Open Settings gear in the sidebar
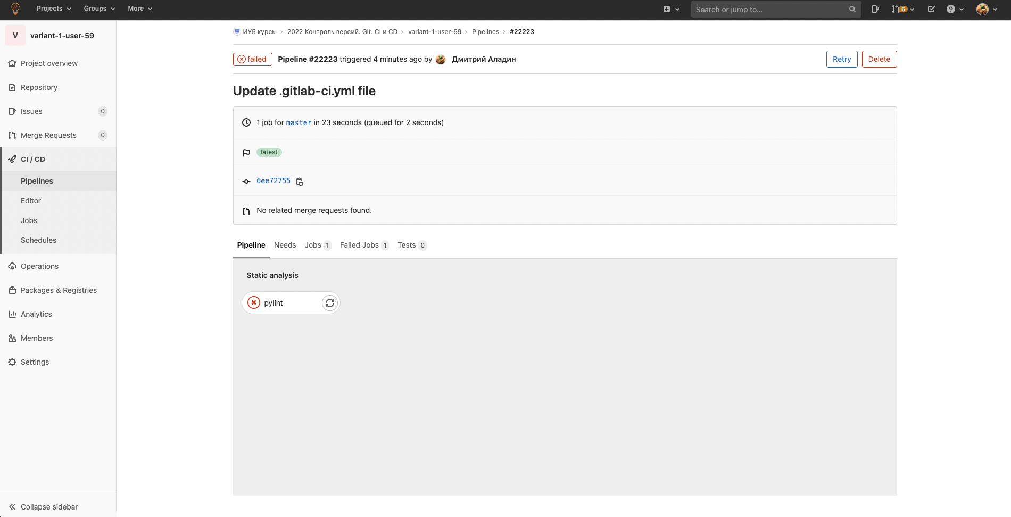 coord(12,362)
